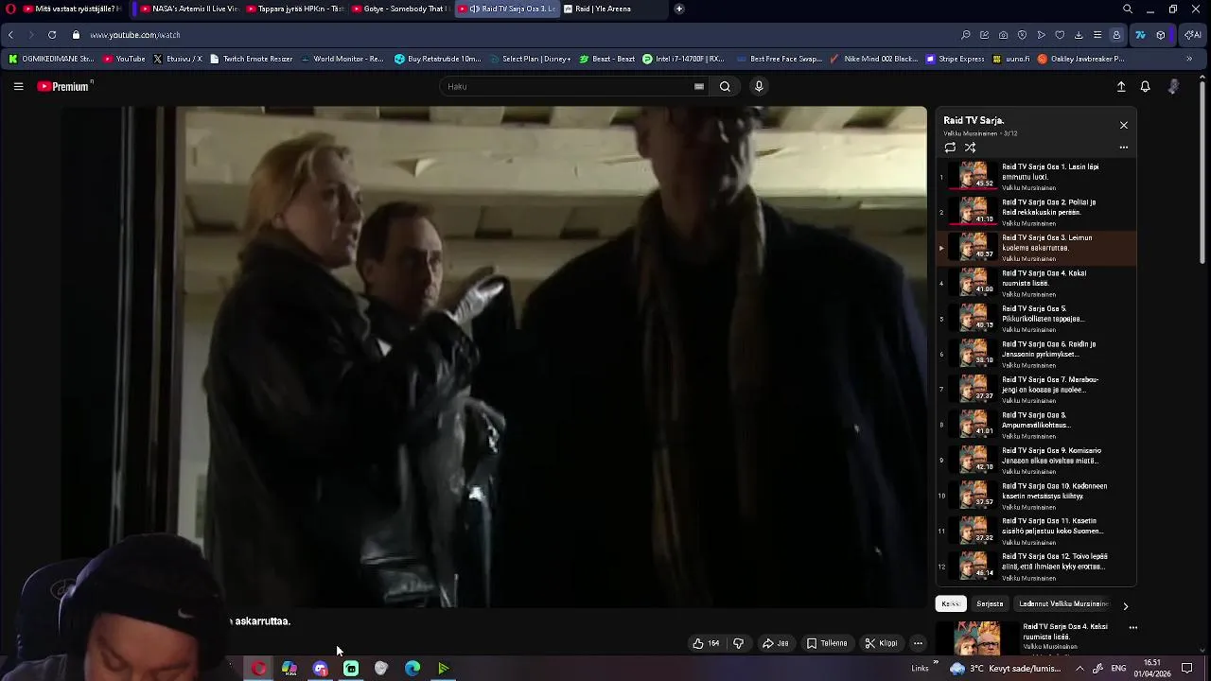Open a new browser tab

click(x=678, y=9)
